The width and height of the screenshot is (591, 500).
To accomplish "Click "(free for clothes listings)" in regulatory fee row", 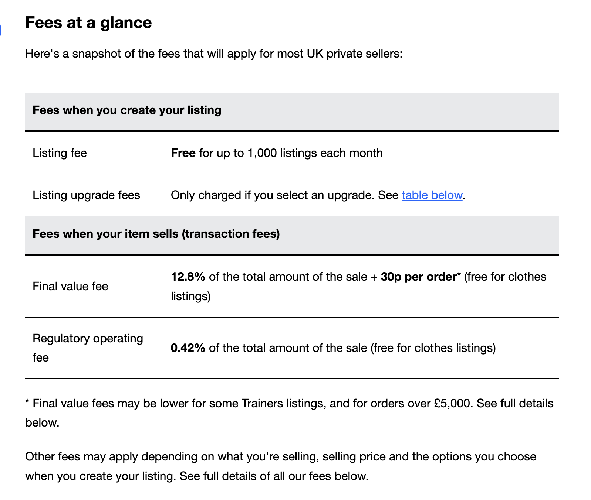I will 433,348.
